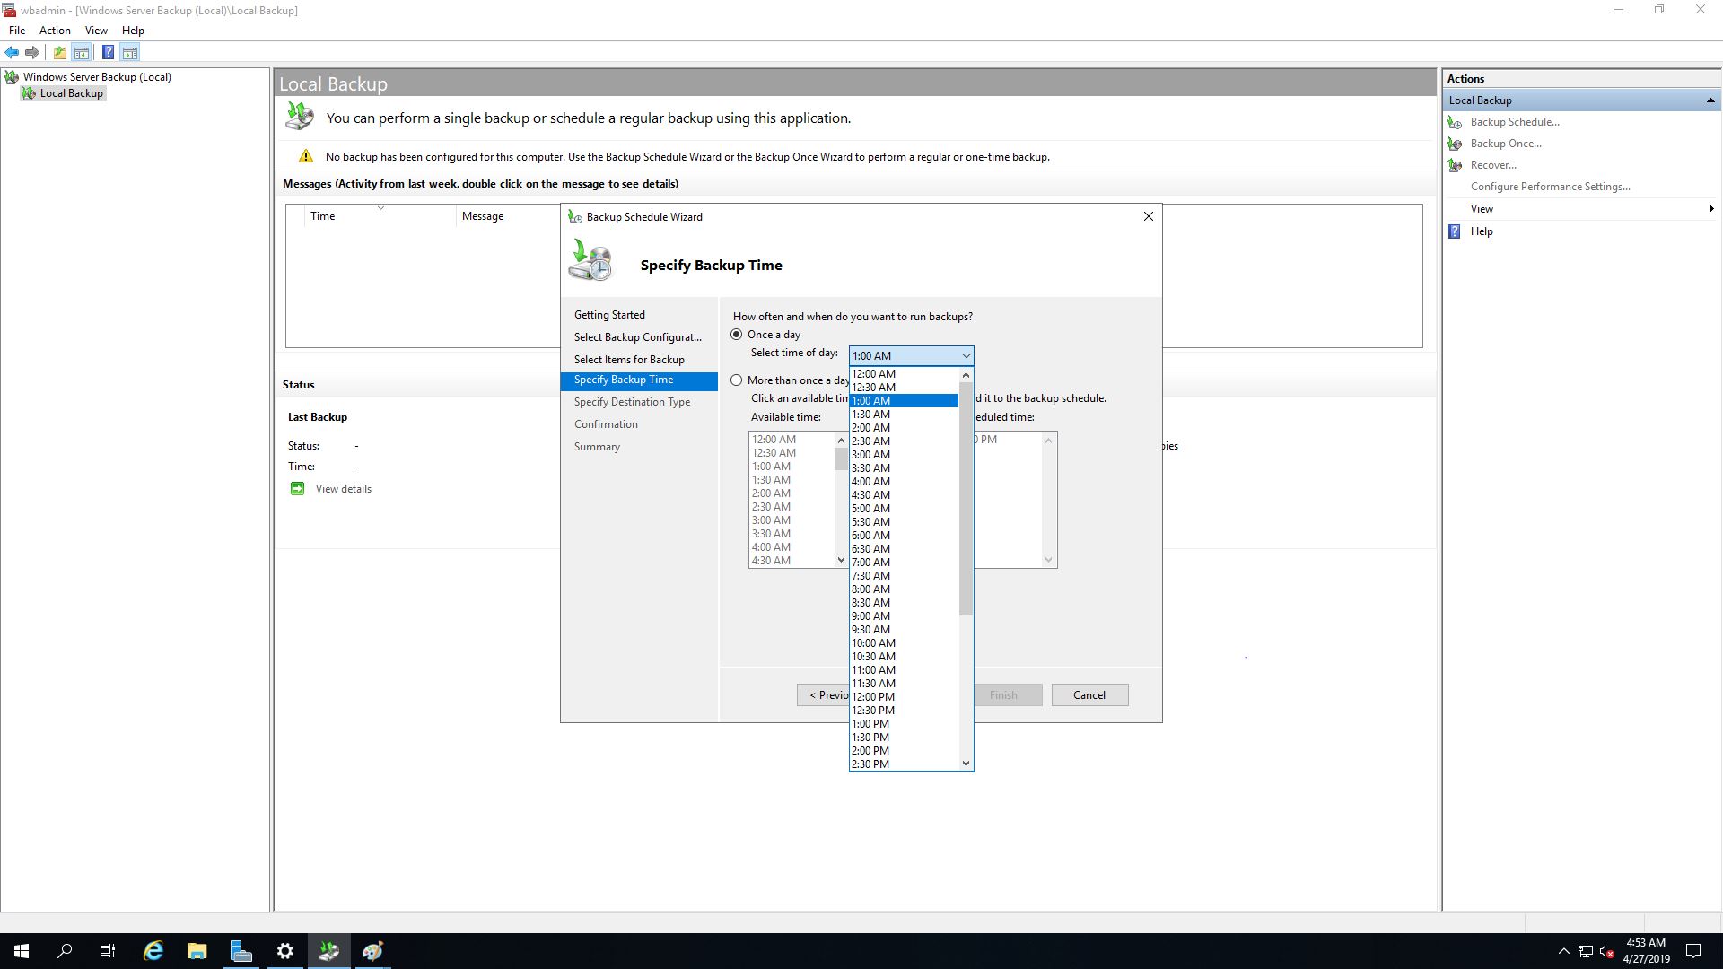The width and height of the screenshot is (1723, 969).
Task: Open the notification center icon
Action: (1693, 951)
